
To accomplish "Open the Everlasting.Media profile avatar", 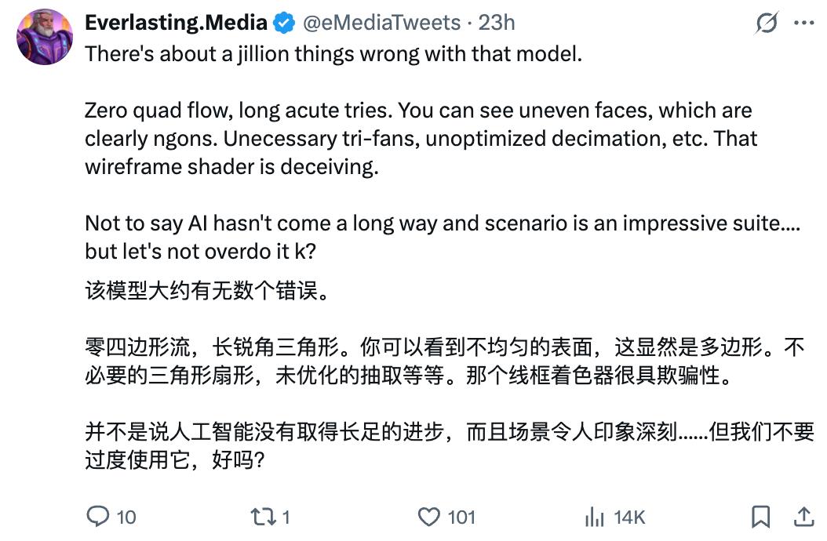I will click(45, 36).
